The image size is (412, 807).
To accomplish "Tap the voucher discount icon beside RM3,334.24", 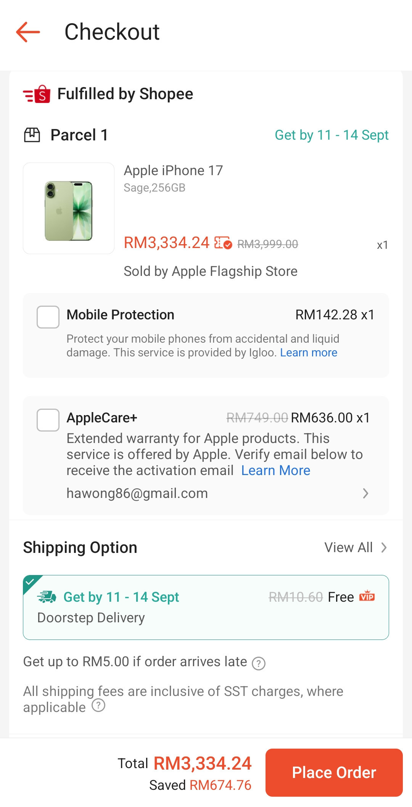I will point(223,243).
